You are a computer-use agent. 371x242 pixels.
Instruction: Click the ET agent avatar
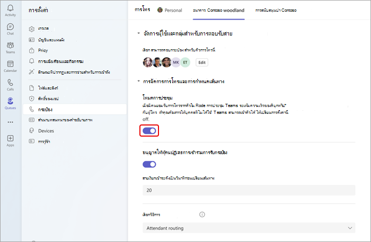185,62
